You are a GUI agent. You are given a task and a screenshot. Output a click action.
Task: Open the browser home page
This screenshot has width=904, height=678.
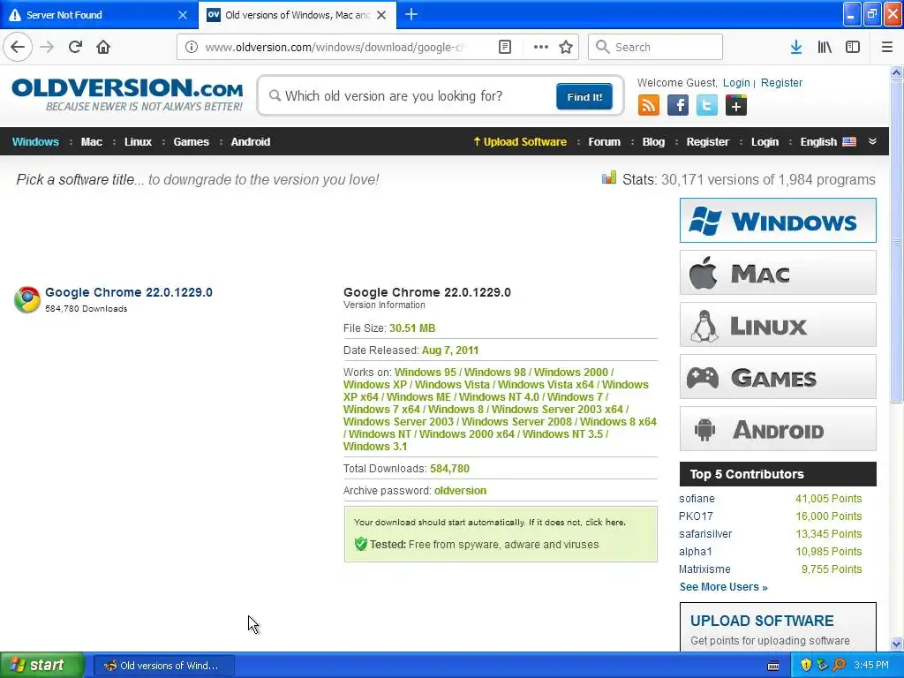tap(103, 47)
